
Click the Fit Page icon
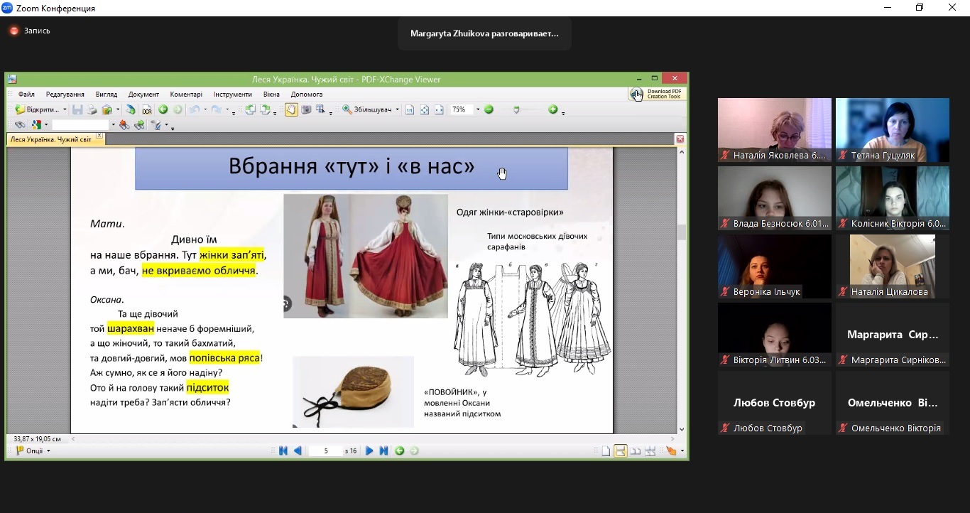click(425, 109)
